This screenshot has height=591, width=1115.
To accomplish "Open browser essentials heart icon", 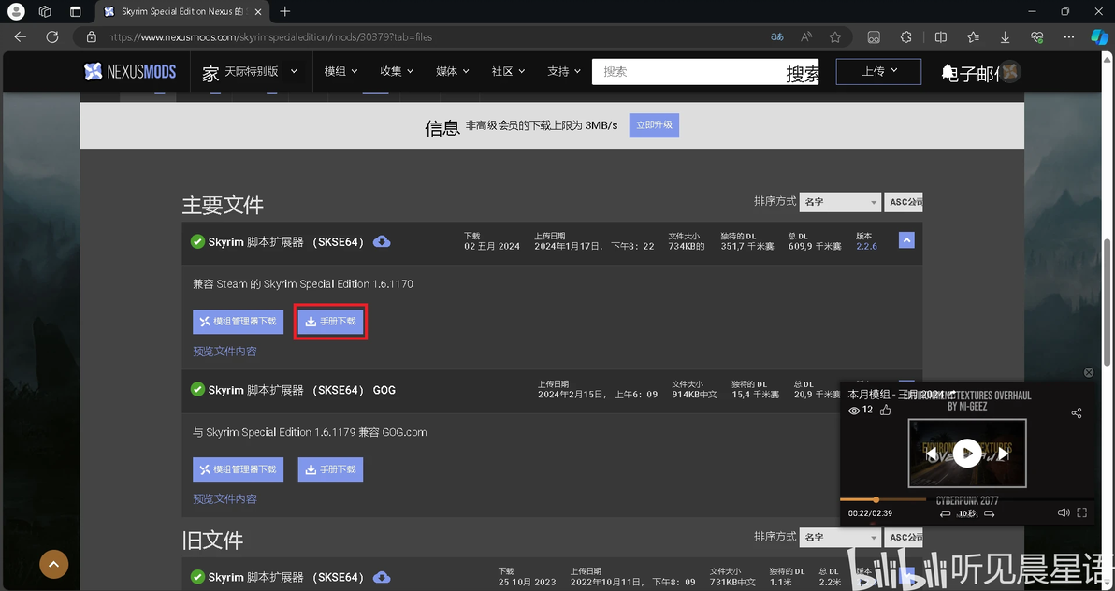I will point(1036,37).
